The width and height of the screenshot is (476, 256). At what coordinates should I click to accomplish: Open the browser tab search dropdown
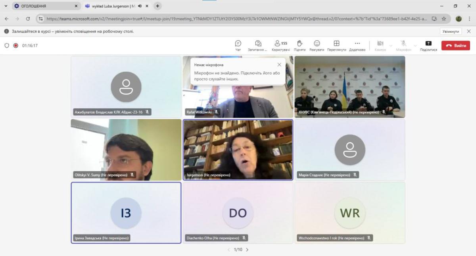tap(6, 6)
